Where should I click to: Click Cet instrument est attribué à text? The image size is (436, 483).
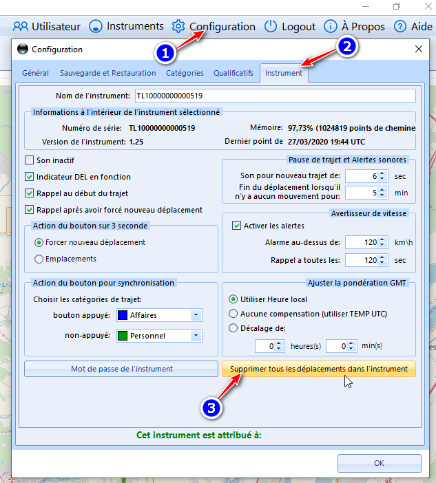click(x=199, y=435)
